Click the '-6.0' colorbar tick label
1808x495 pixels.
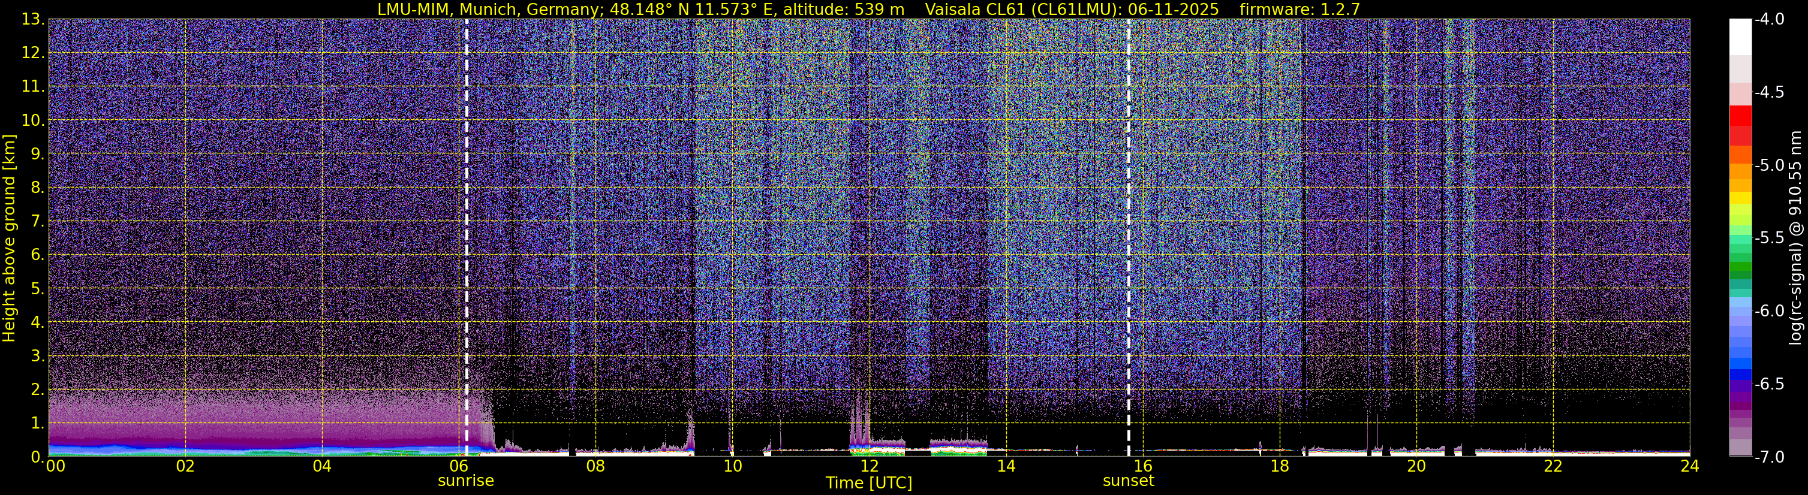click(1768, 310)
